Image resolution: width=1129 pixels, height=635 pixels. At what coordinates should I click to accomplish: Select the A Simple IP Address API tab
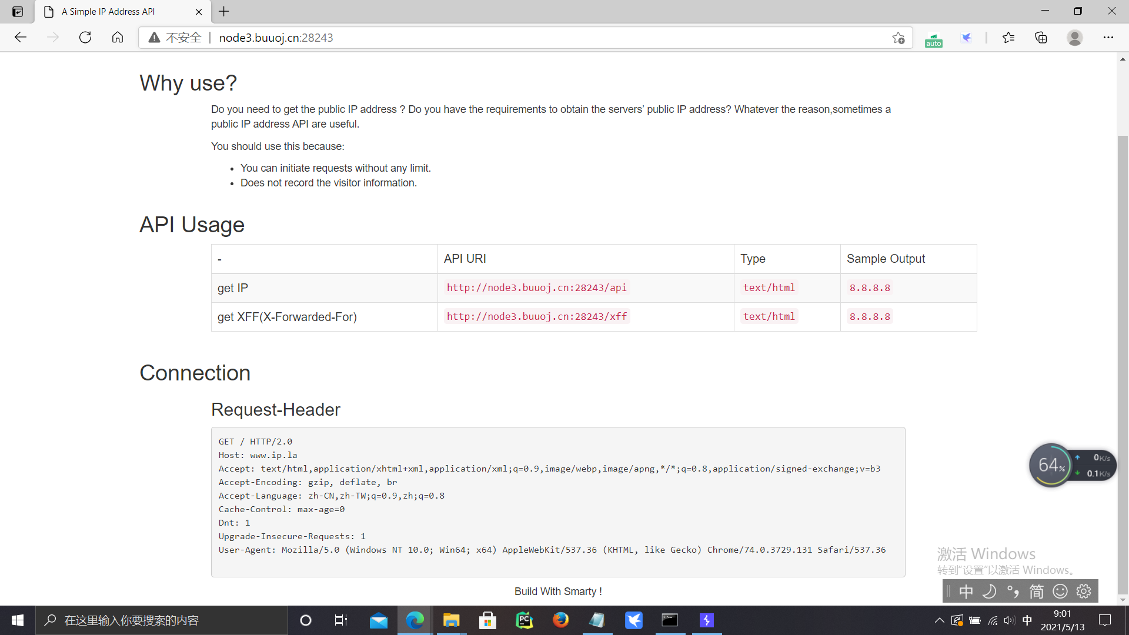(x=109, y=11)
